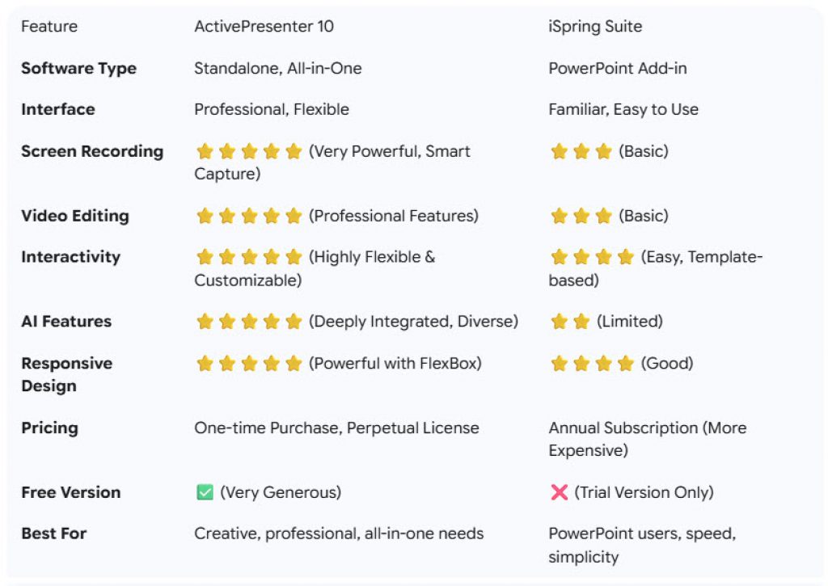Image resolution: width=828 pixels, height=586 pixels.
Task: Click the Feature column header
Action: click(49, 26)
